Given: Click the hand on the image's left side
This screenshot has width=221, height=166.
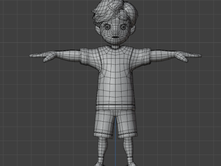Looking at the screenshot, I should (x=43, y=56).
